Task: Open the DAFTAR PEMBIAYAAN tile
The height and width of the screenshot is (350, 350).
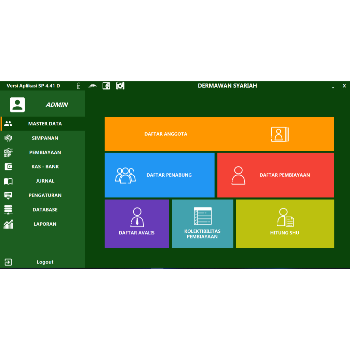Action: point(276,175)
